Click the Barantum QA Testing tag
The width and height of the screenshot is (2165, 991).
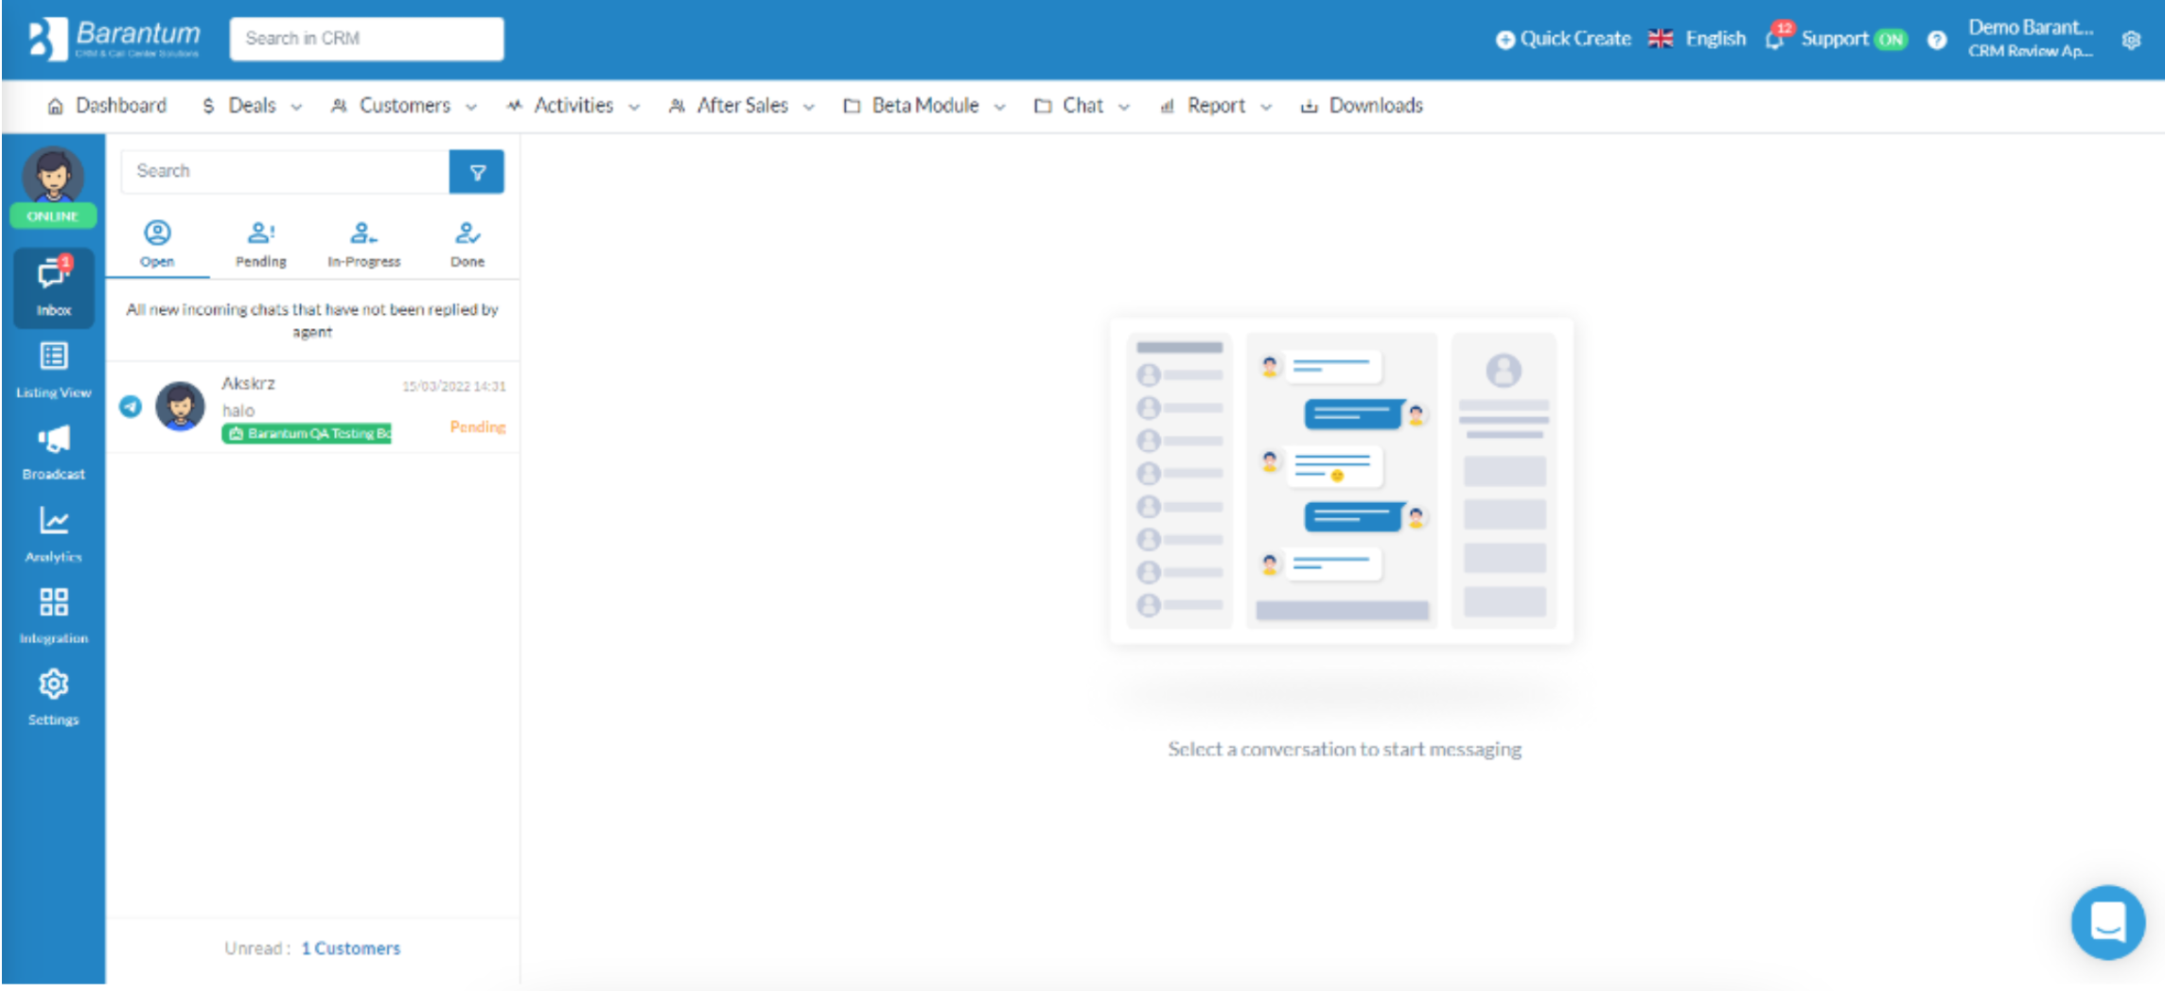(307, 433)
